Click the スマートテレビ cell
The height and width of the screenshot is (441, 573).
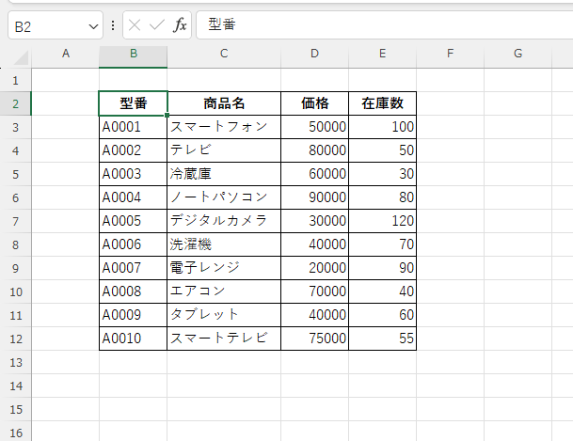(224, 339)
